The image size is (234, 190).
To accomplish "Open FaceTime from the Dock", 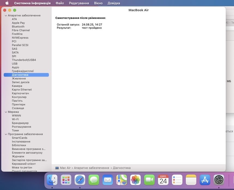I will [149, 180].
